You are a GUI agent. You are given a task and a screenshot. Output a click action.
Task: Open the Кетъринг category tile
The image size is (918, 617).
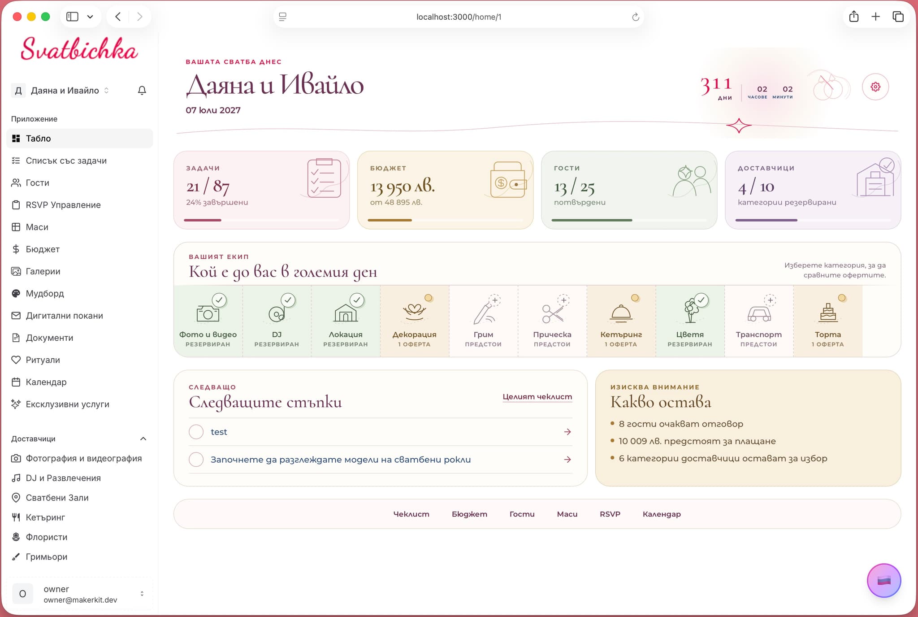click(621, 321)
